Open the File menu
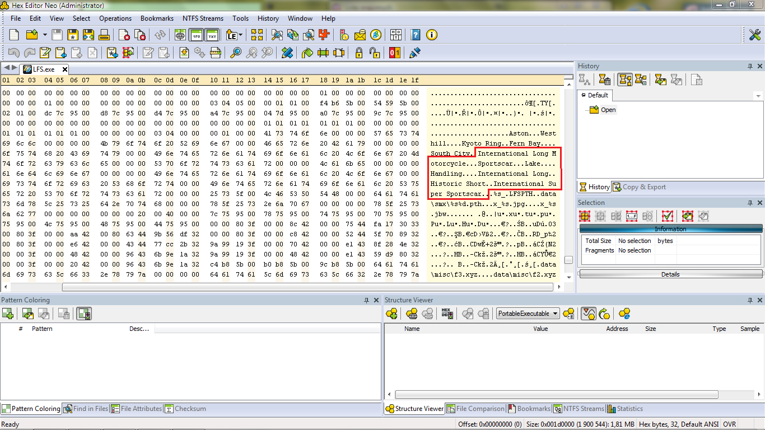This screenshot has height=430, width=765. click(x=16, y=18)
